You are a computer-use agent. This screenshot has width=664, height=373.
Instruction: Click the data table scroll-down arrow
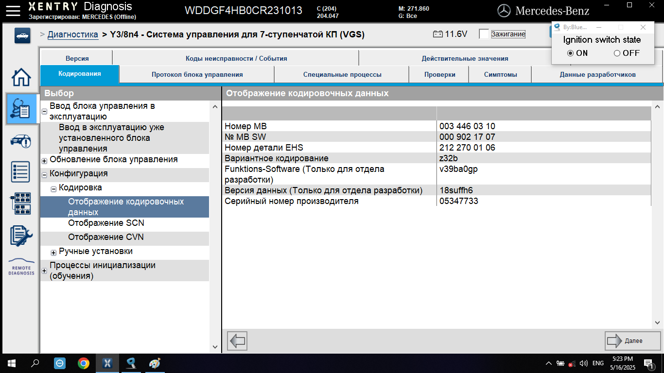(657, 322)
